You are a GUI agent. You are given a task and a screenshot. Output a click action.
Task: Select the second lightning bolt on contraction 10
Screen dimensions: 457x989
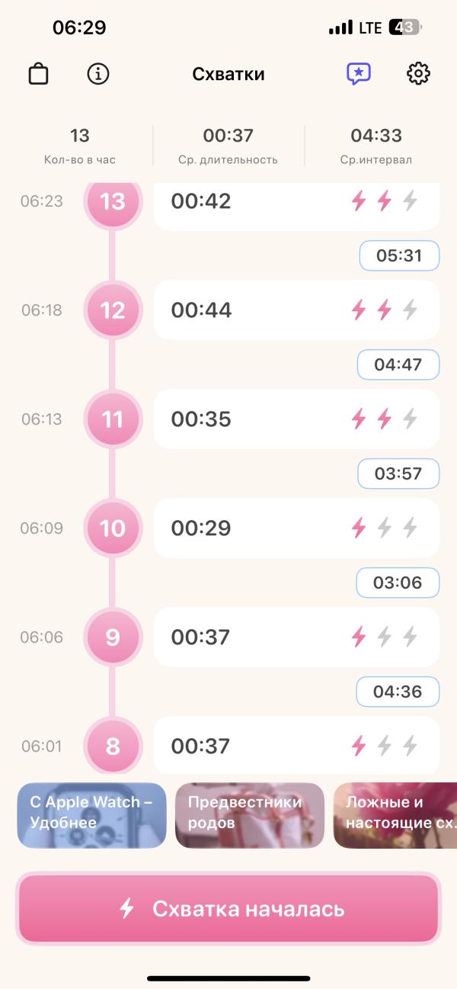pyautogui.click(x=385, y=528)
